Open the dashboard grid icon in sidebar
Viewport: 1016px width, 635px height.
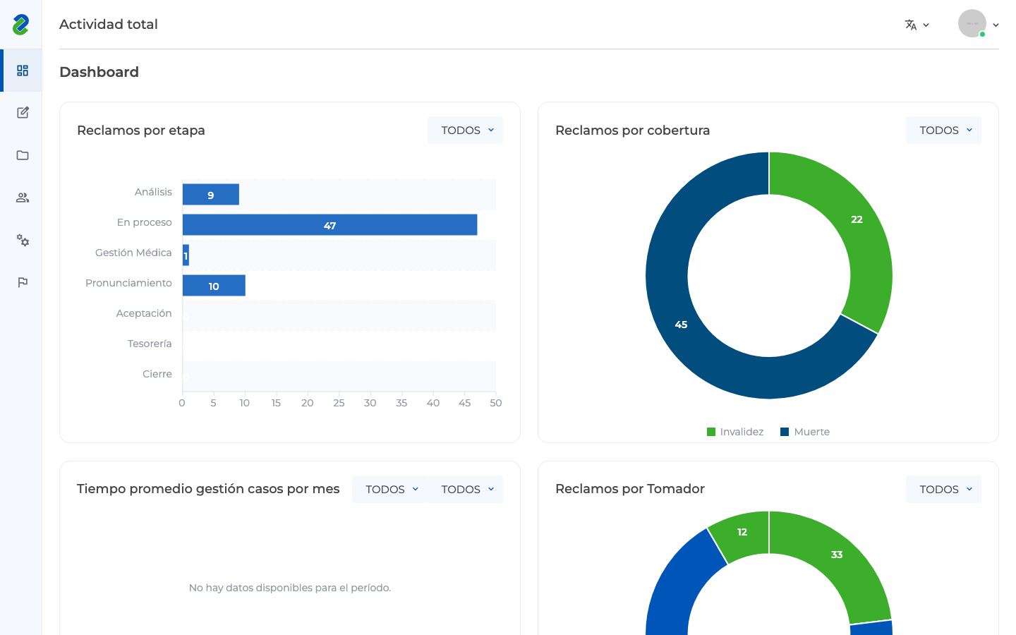(23, 71)
